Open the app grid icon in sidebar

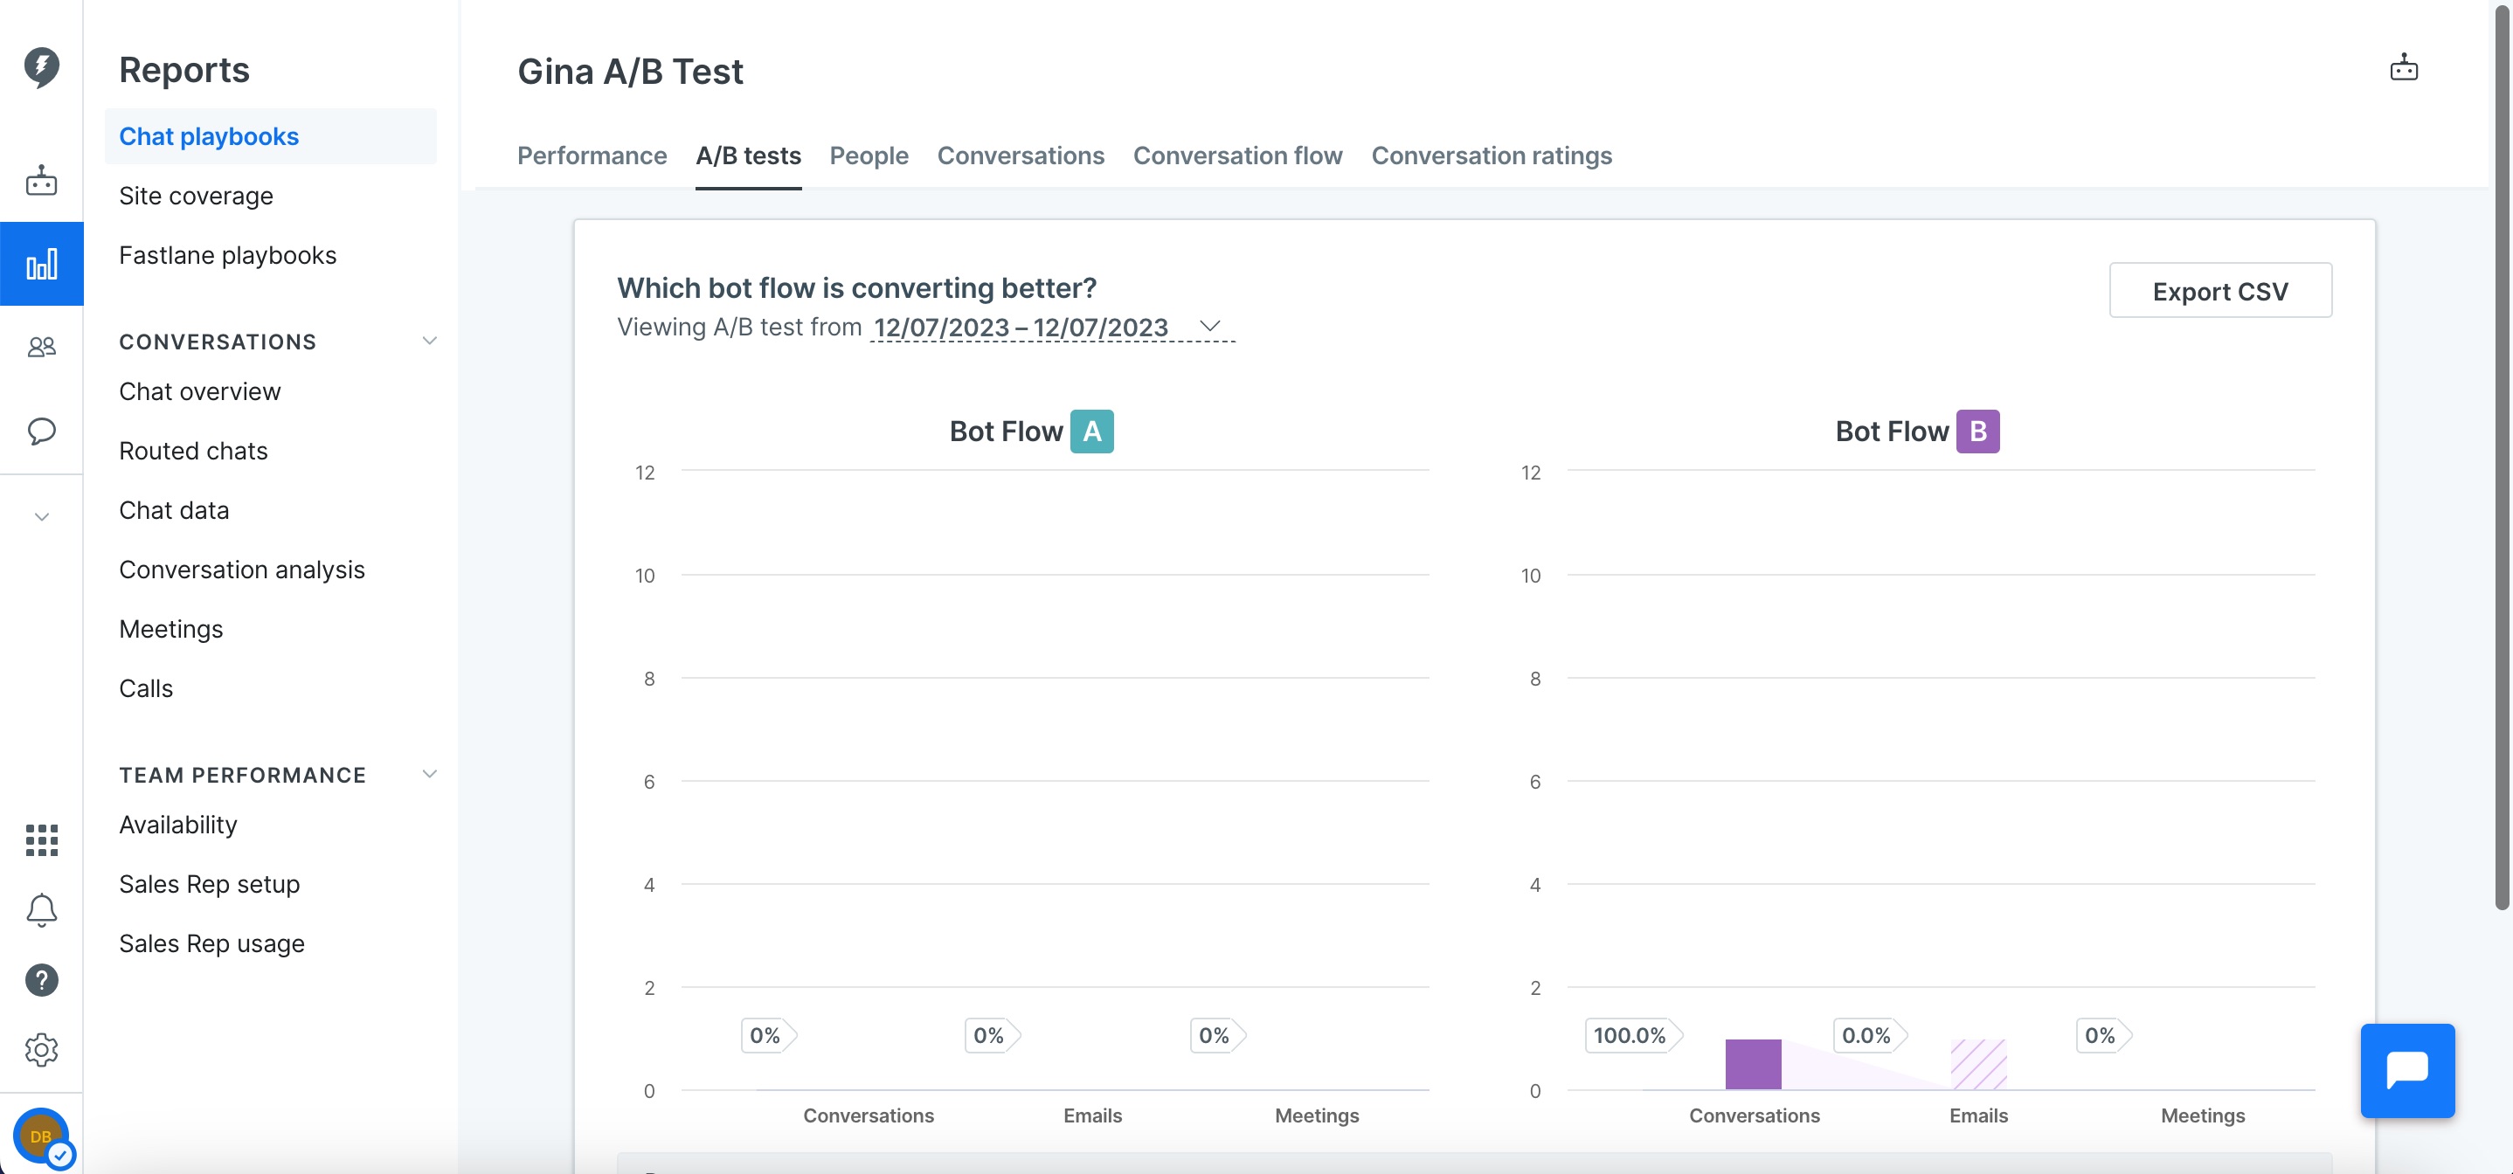point(41,839)
